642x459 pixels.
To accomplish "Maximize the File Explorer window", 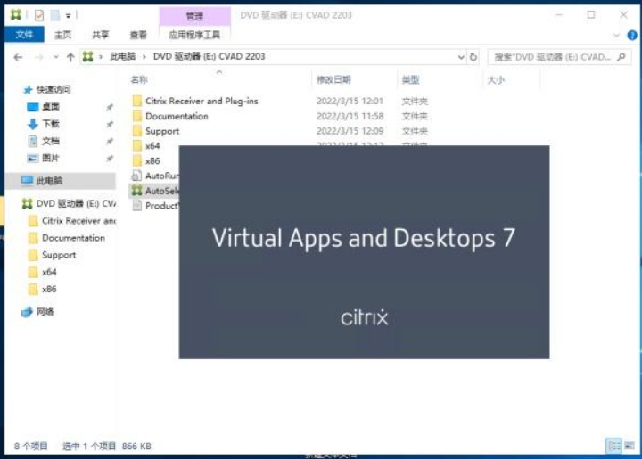I will click(591, 15).
